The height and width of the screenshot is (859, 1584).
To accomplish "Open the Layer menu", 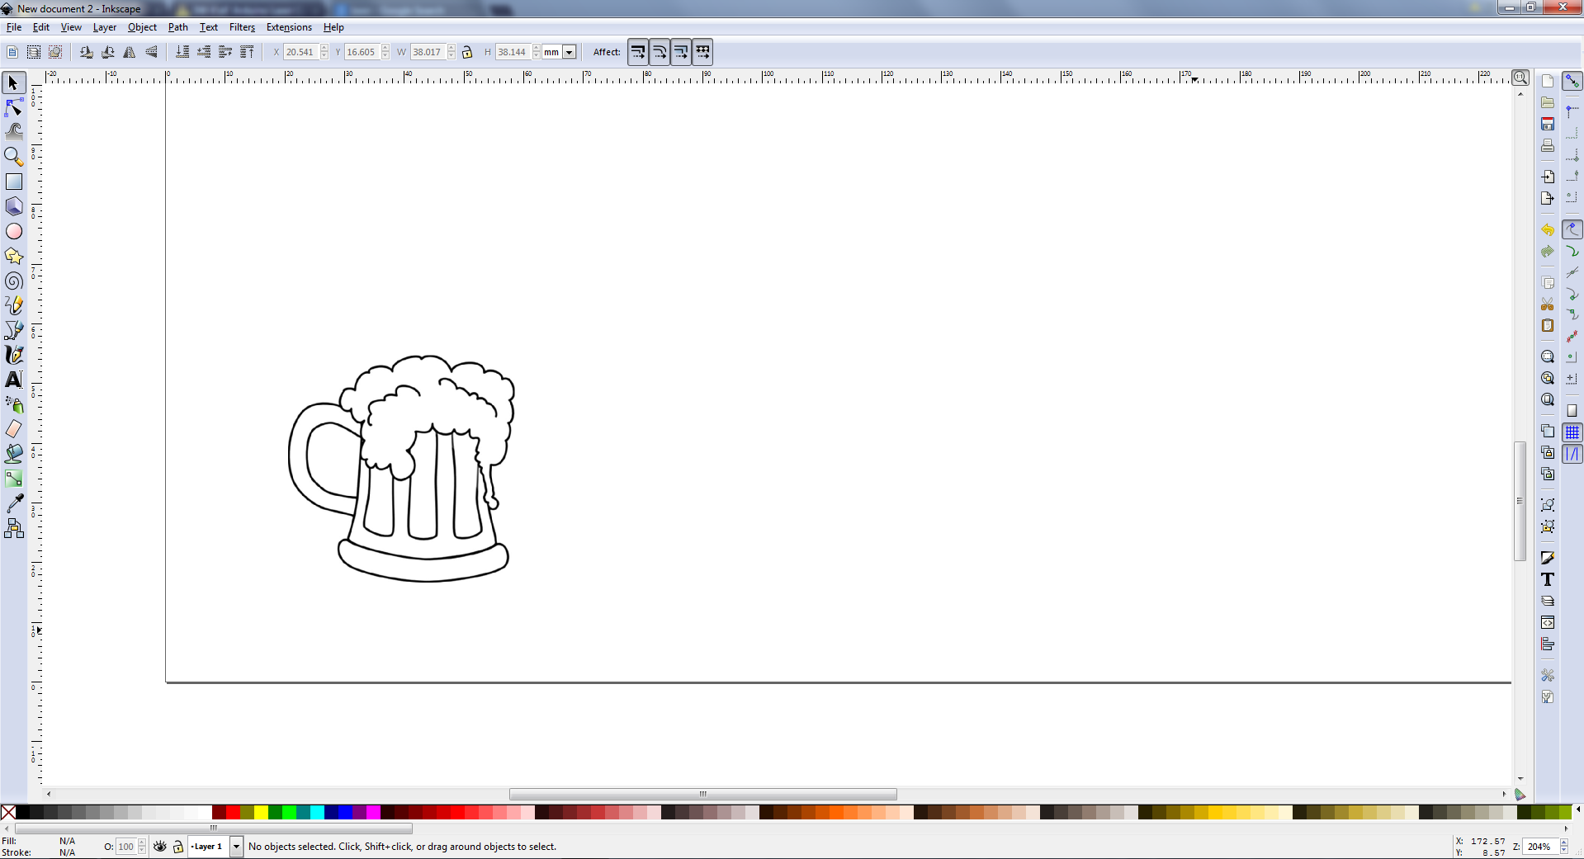I will pyautogui.click(x=105, y=27).
